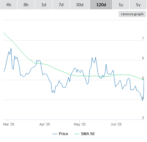Image resolution: width=147 pixels, height=142 pixels.
Task: Click the Jun '25 axis label
Action: pyautogui.click(x=116, y=124)
